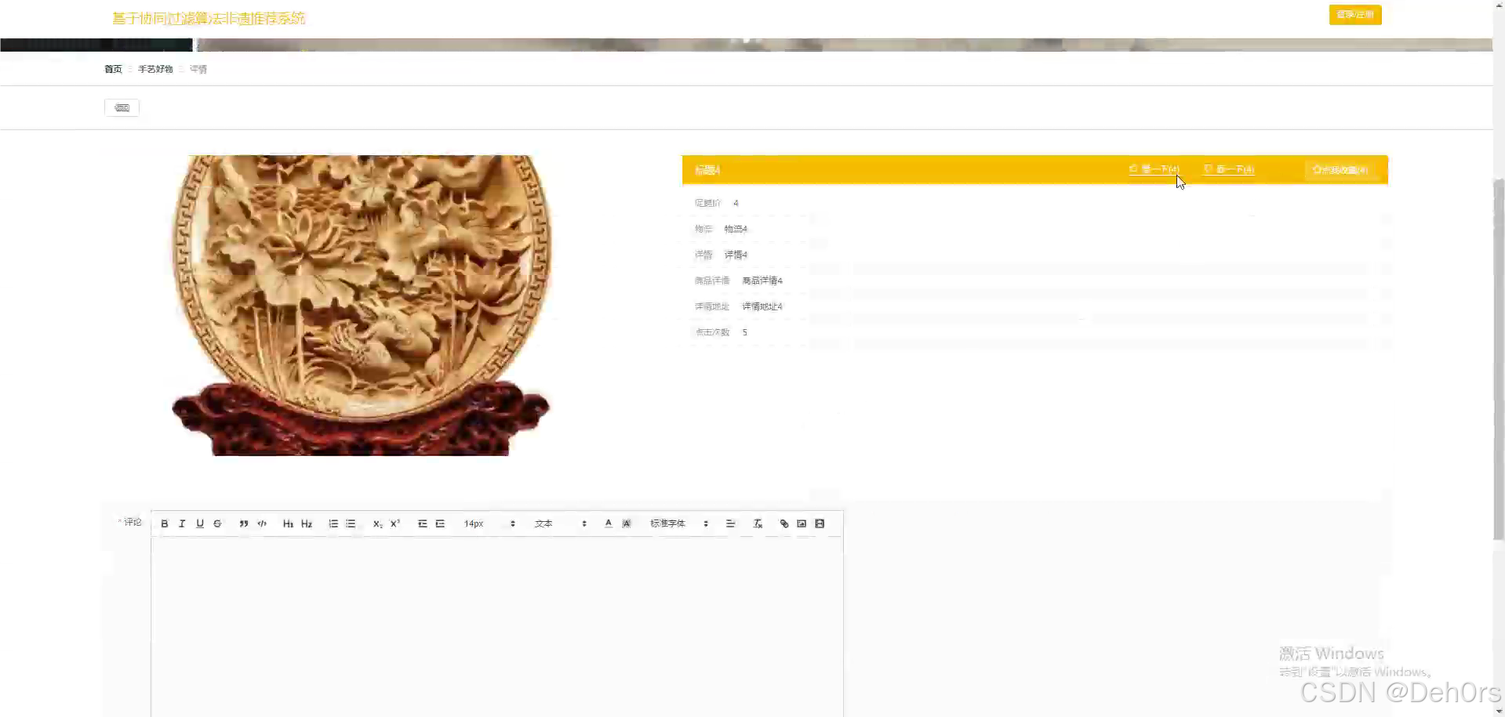The image size is (1505, 717).
Task: Insert a video into the comment
Action: coord(820,523)
